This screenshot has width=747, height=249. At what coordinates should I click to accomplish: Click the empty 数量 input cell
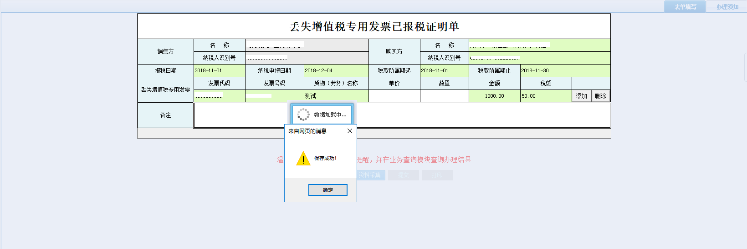pyautogui.click(x=444, y=96)
